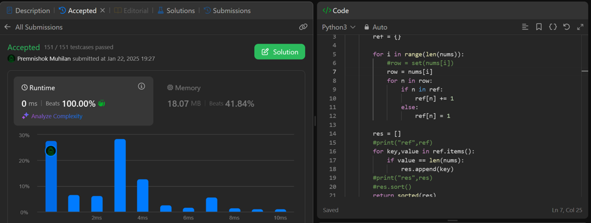591x223 pixels.
Task: Click the code brackets icon beside Code
Action: click(326, 11)
